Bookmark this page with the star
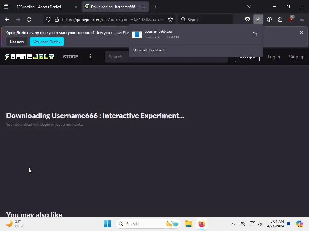Image resolution: width=309 pixels, height=231 pixels. 170,20
